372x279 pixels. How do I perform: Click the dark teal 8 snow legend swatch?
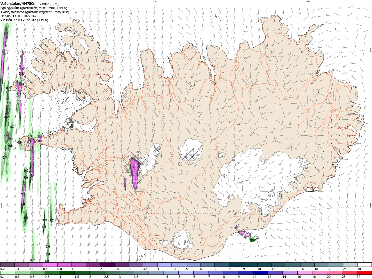(236, 265)
